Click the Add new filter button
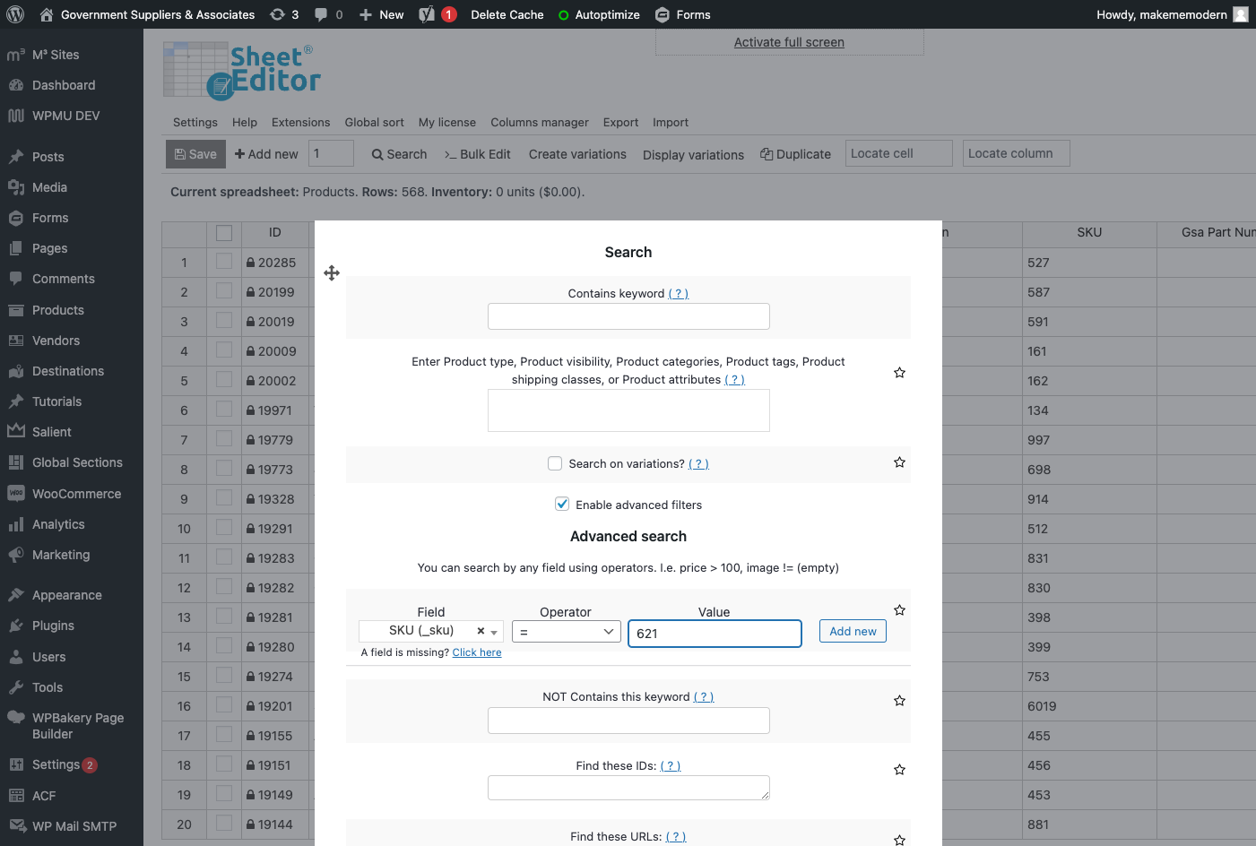The width and height of the screenshot is (1256, 846). pos(853,632)
